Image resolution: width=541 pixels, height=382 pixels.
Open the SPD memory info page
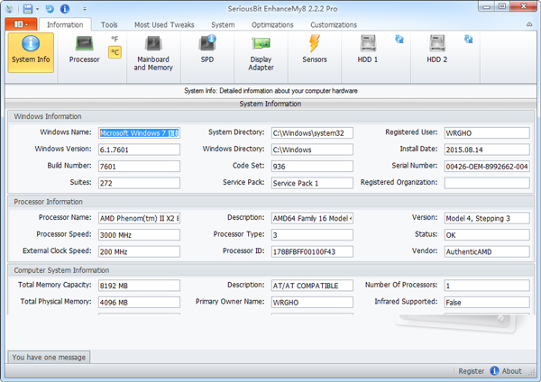(207, 50)
